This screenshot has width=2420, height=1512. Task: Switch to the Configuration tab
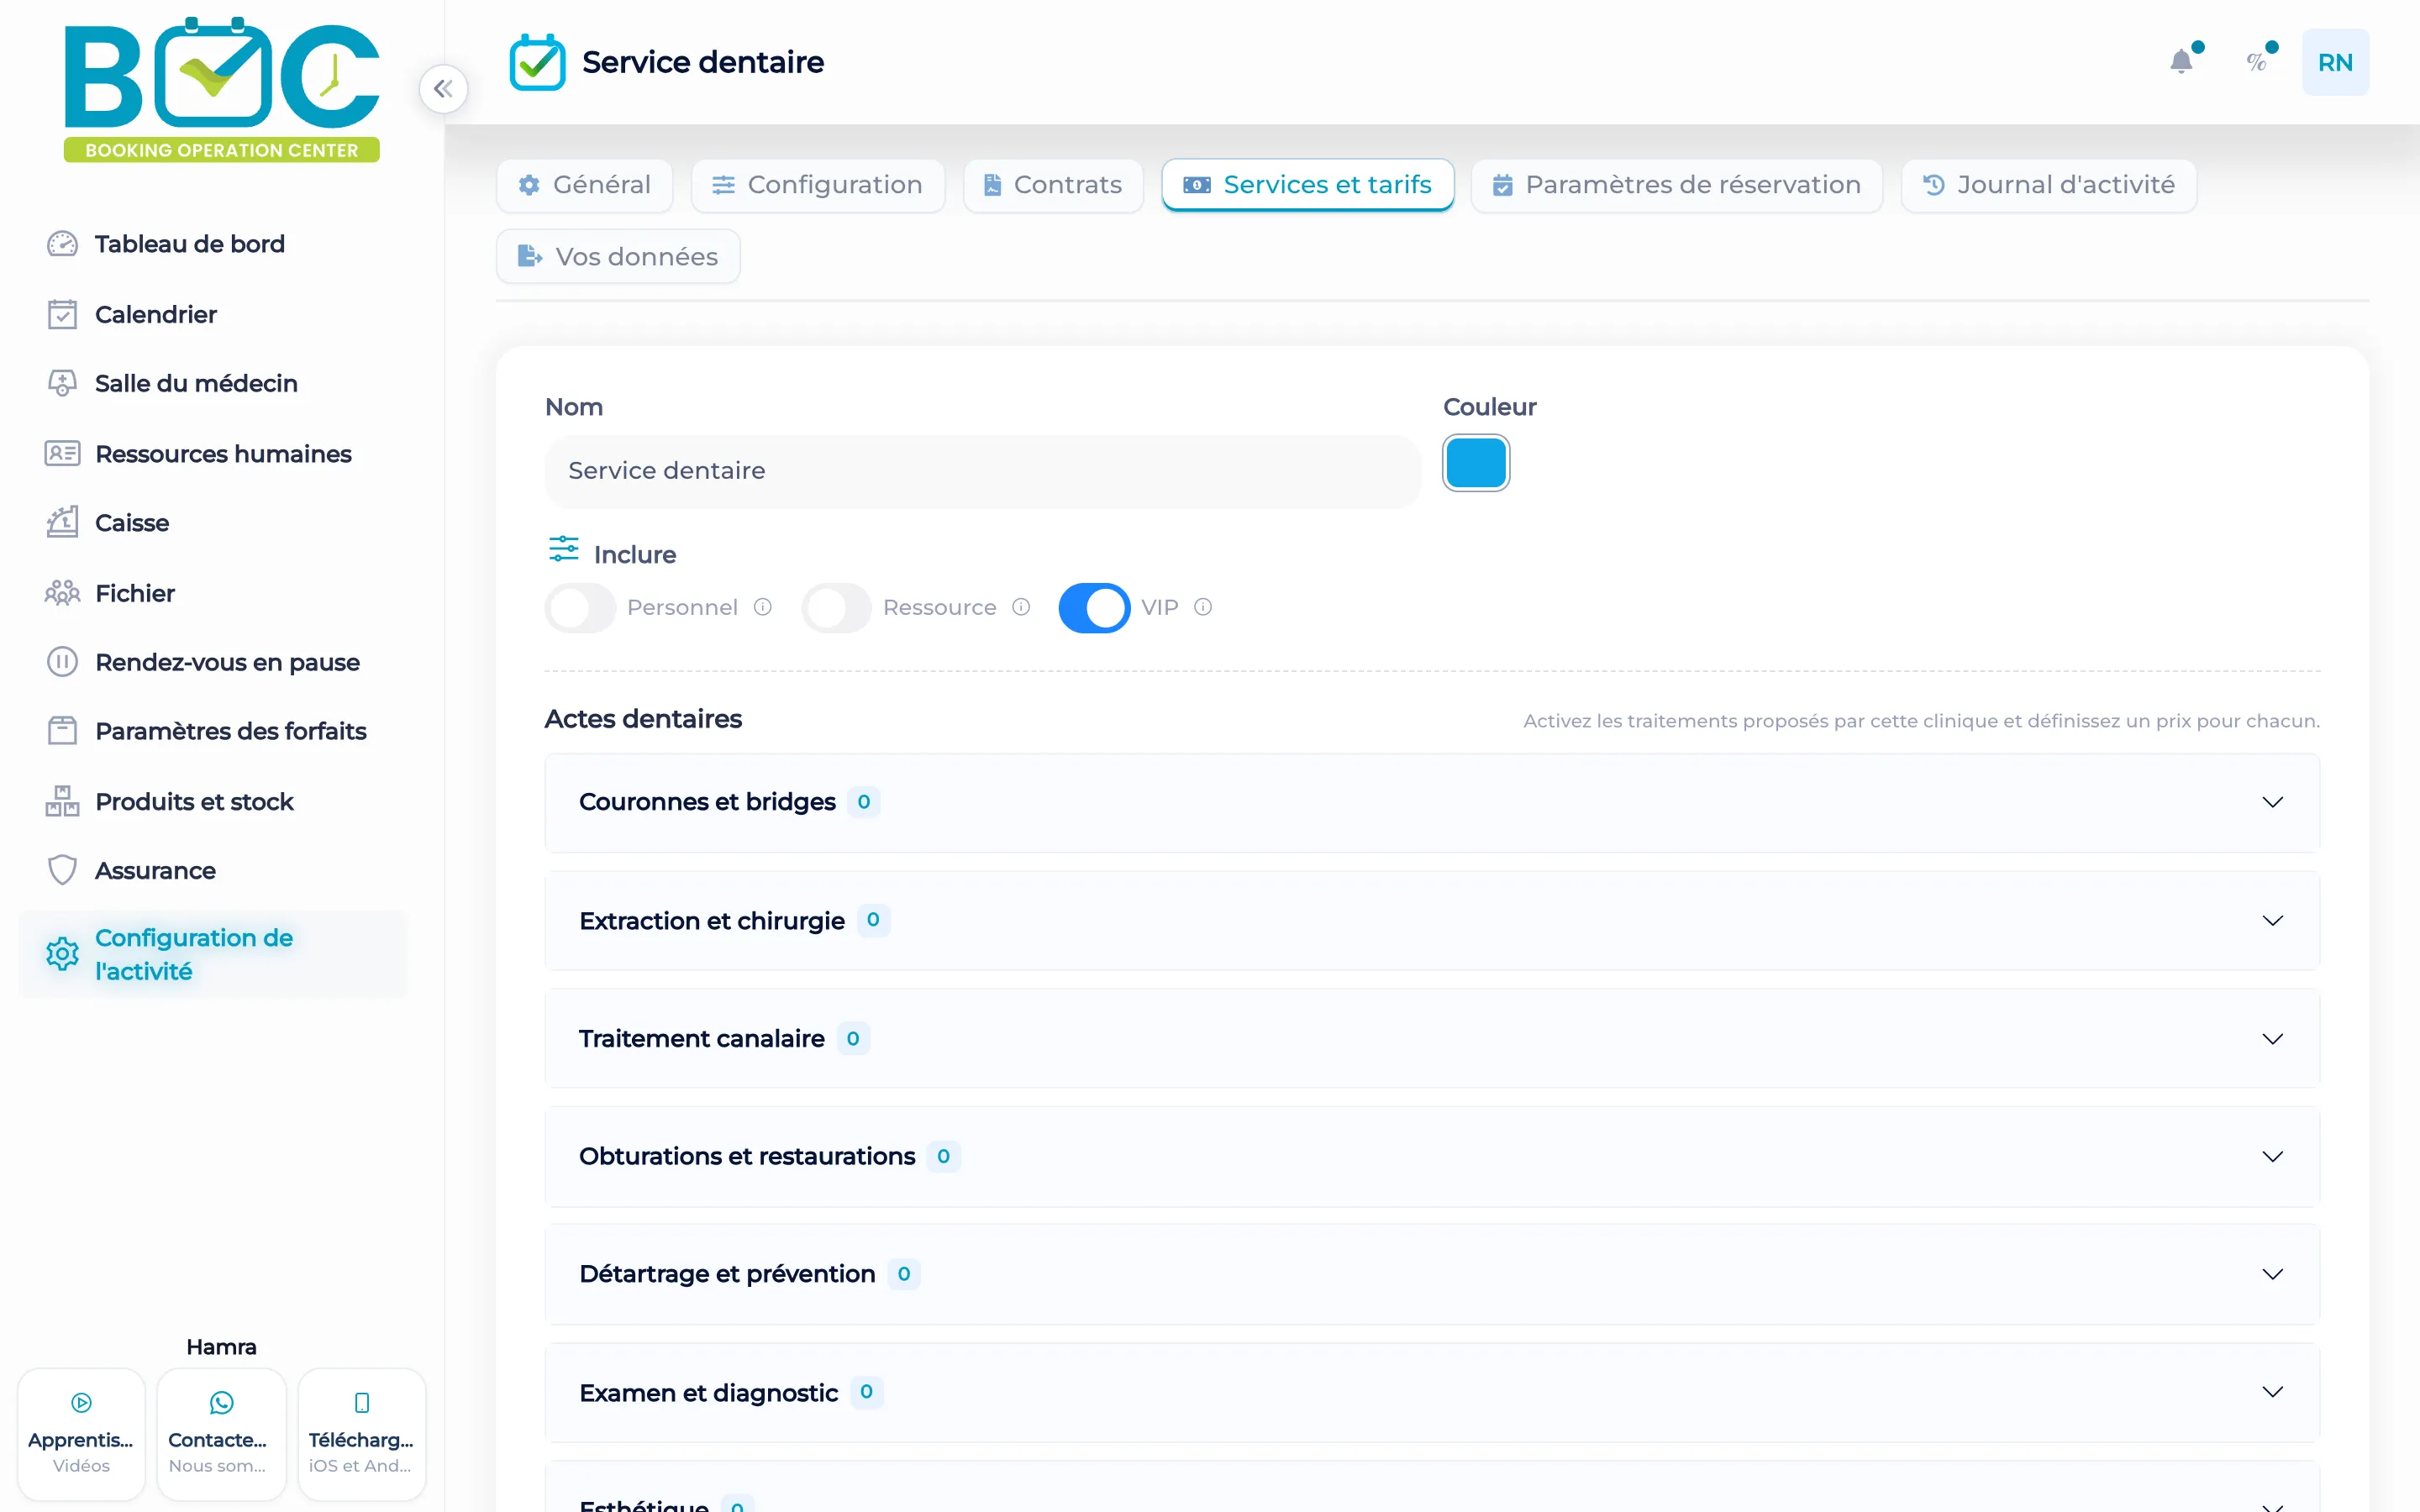coord(817,185)
